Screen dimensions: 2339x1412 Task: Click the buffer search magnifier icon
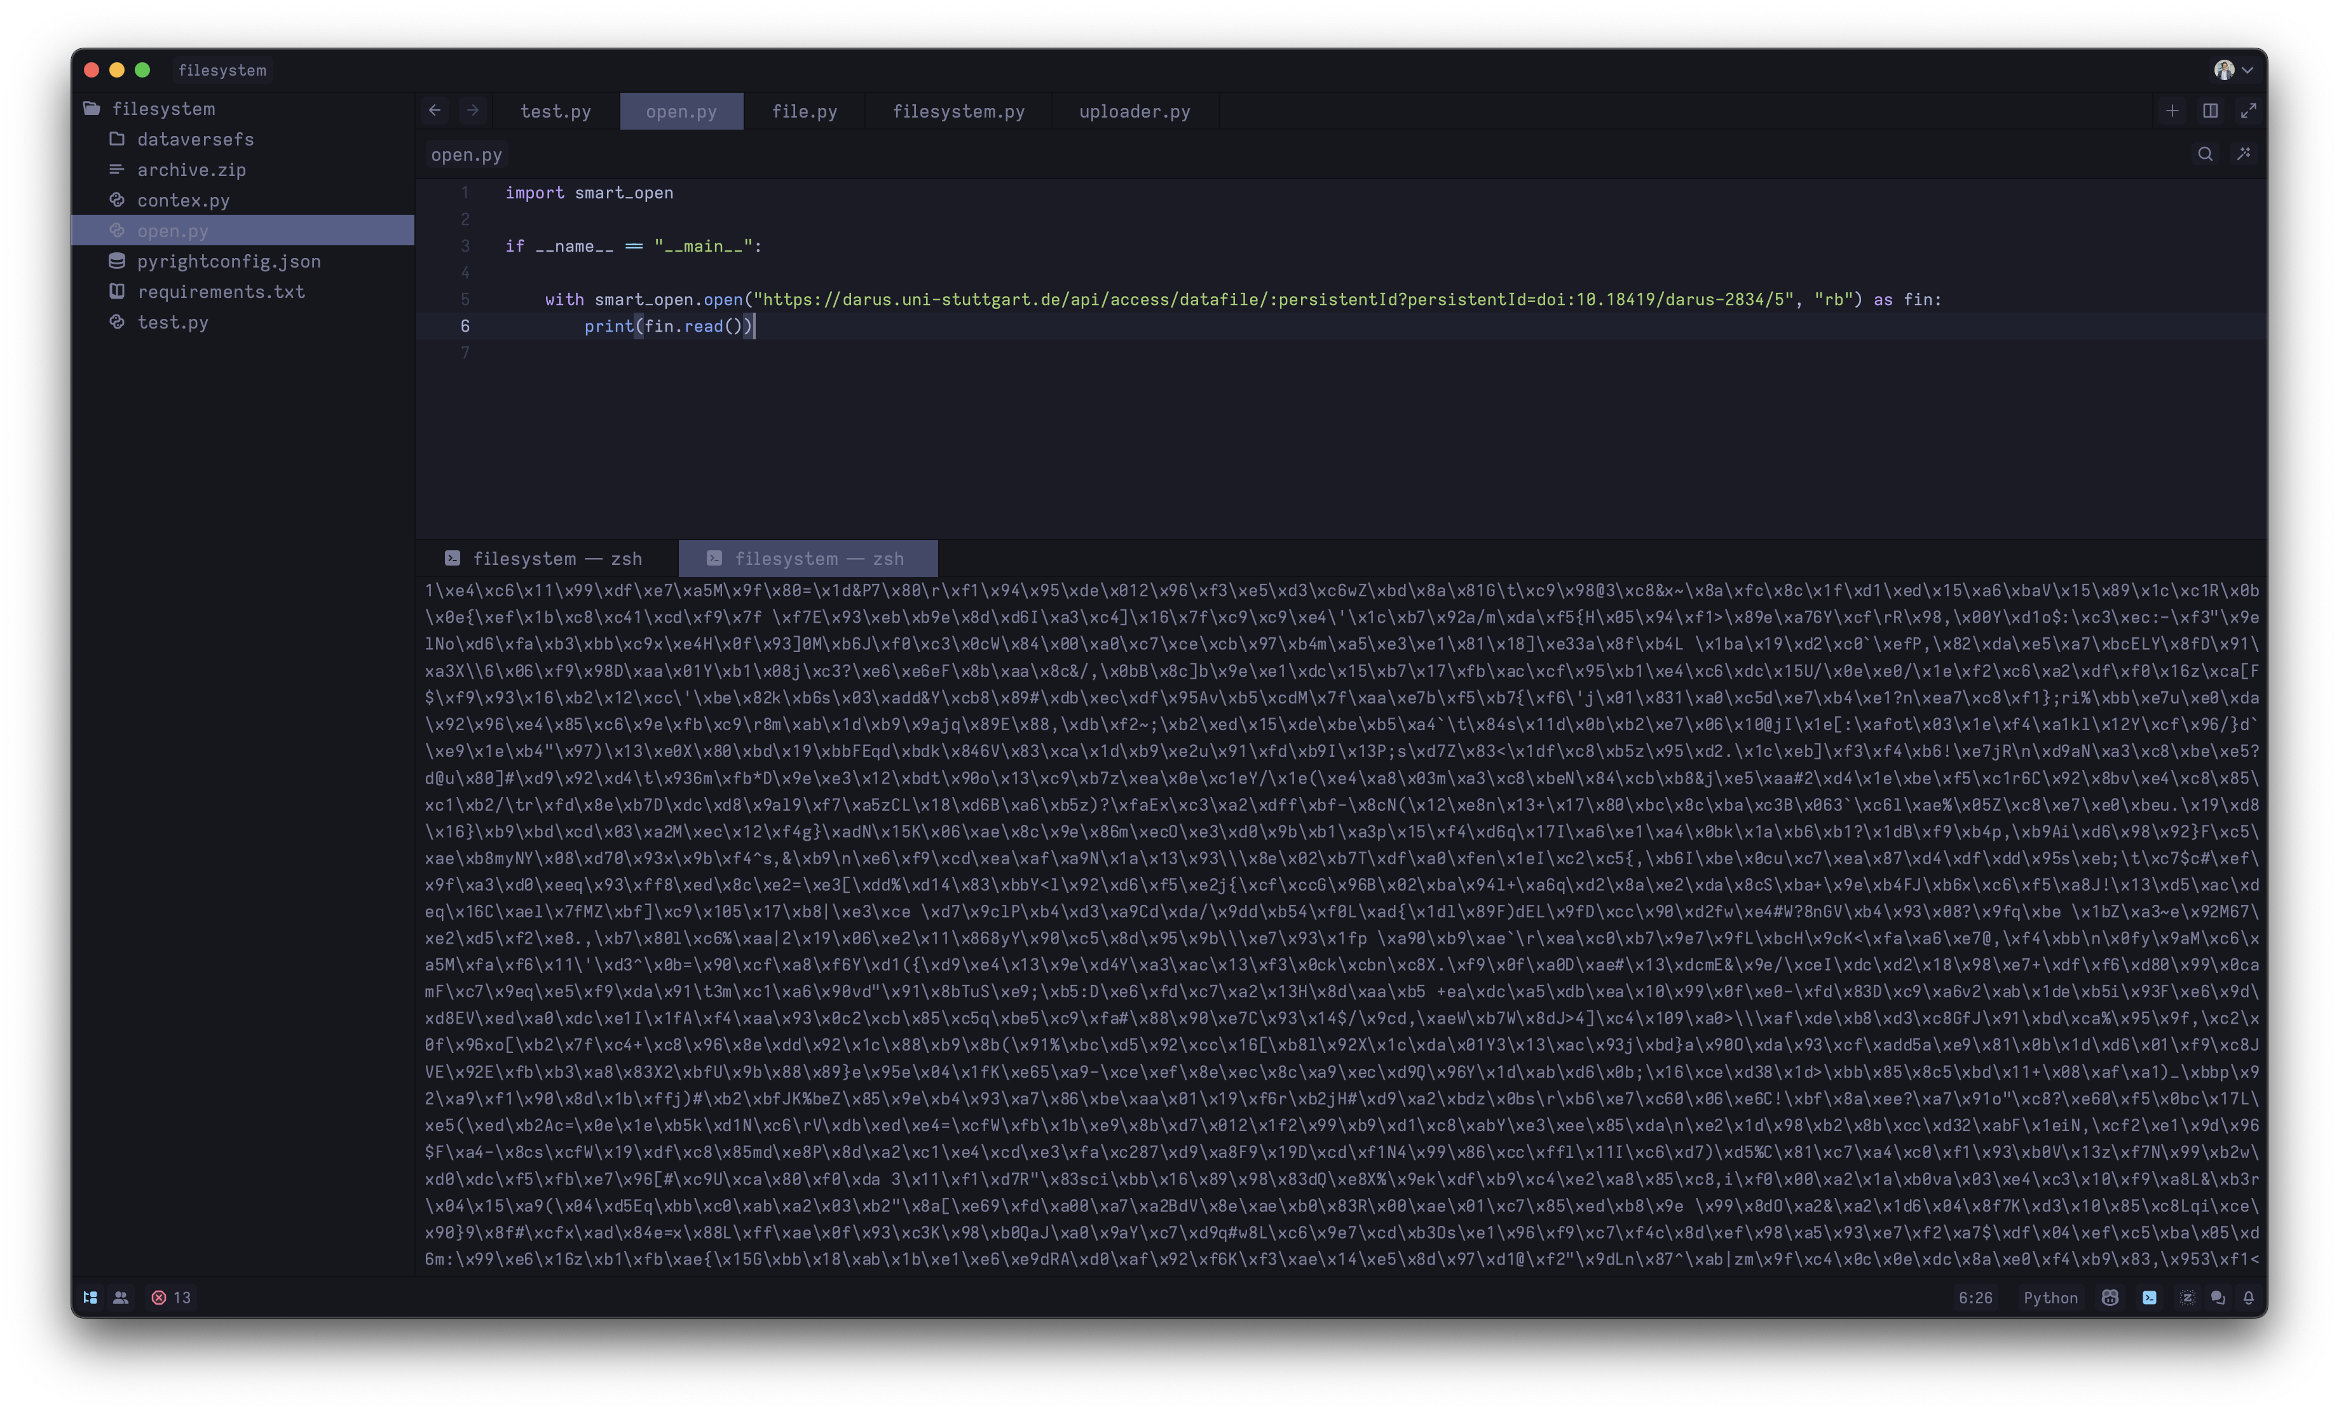click(2204, 154)
